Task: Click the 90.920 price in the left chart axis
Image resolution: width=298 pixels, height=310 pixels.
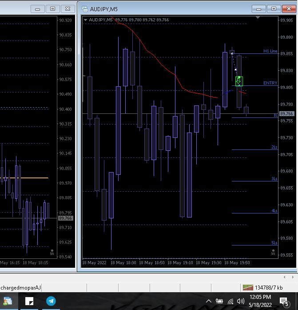Action: pyautogui.click(x=66, y=20)
